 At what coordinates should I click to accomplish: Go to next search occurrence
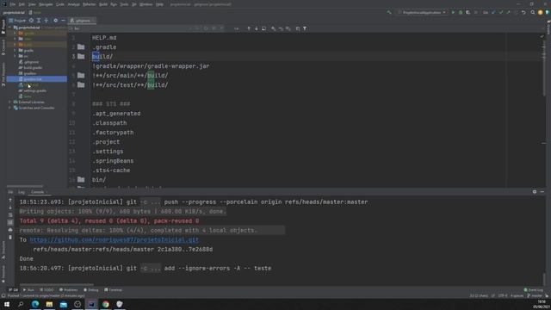click(x=257, y=28)
